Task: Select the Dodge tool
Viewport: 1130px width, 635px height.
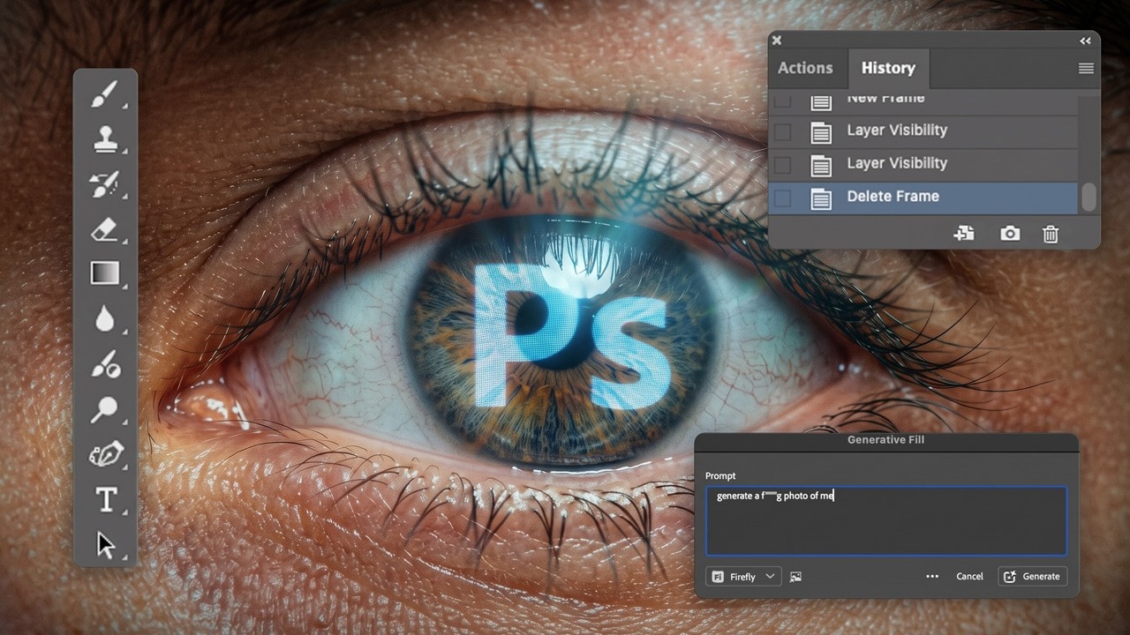Action: click(104, 409)
